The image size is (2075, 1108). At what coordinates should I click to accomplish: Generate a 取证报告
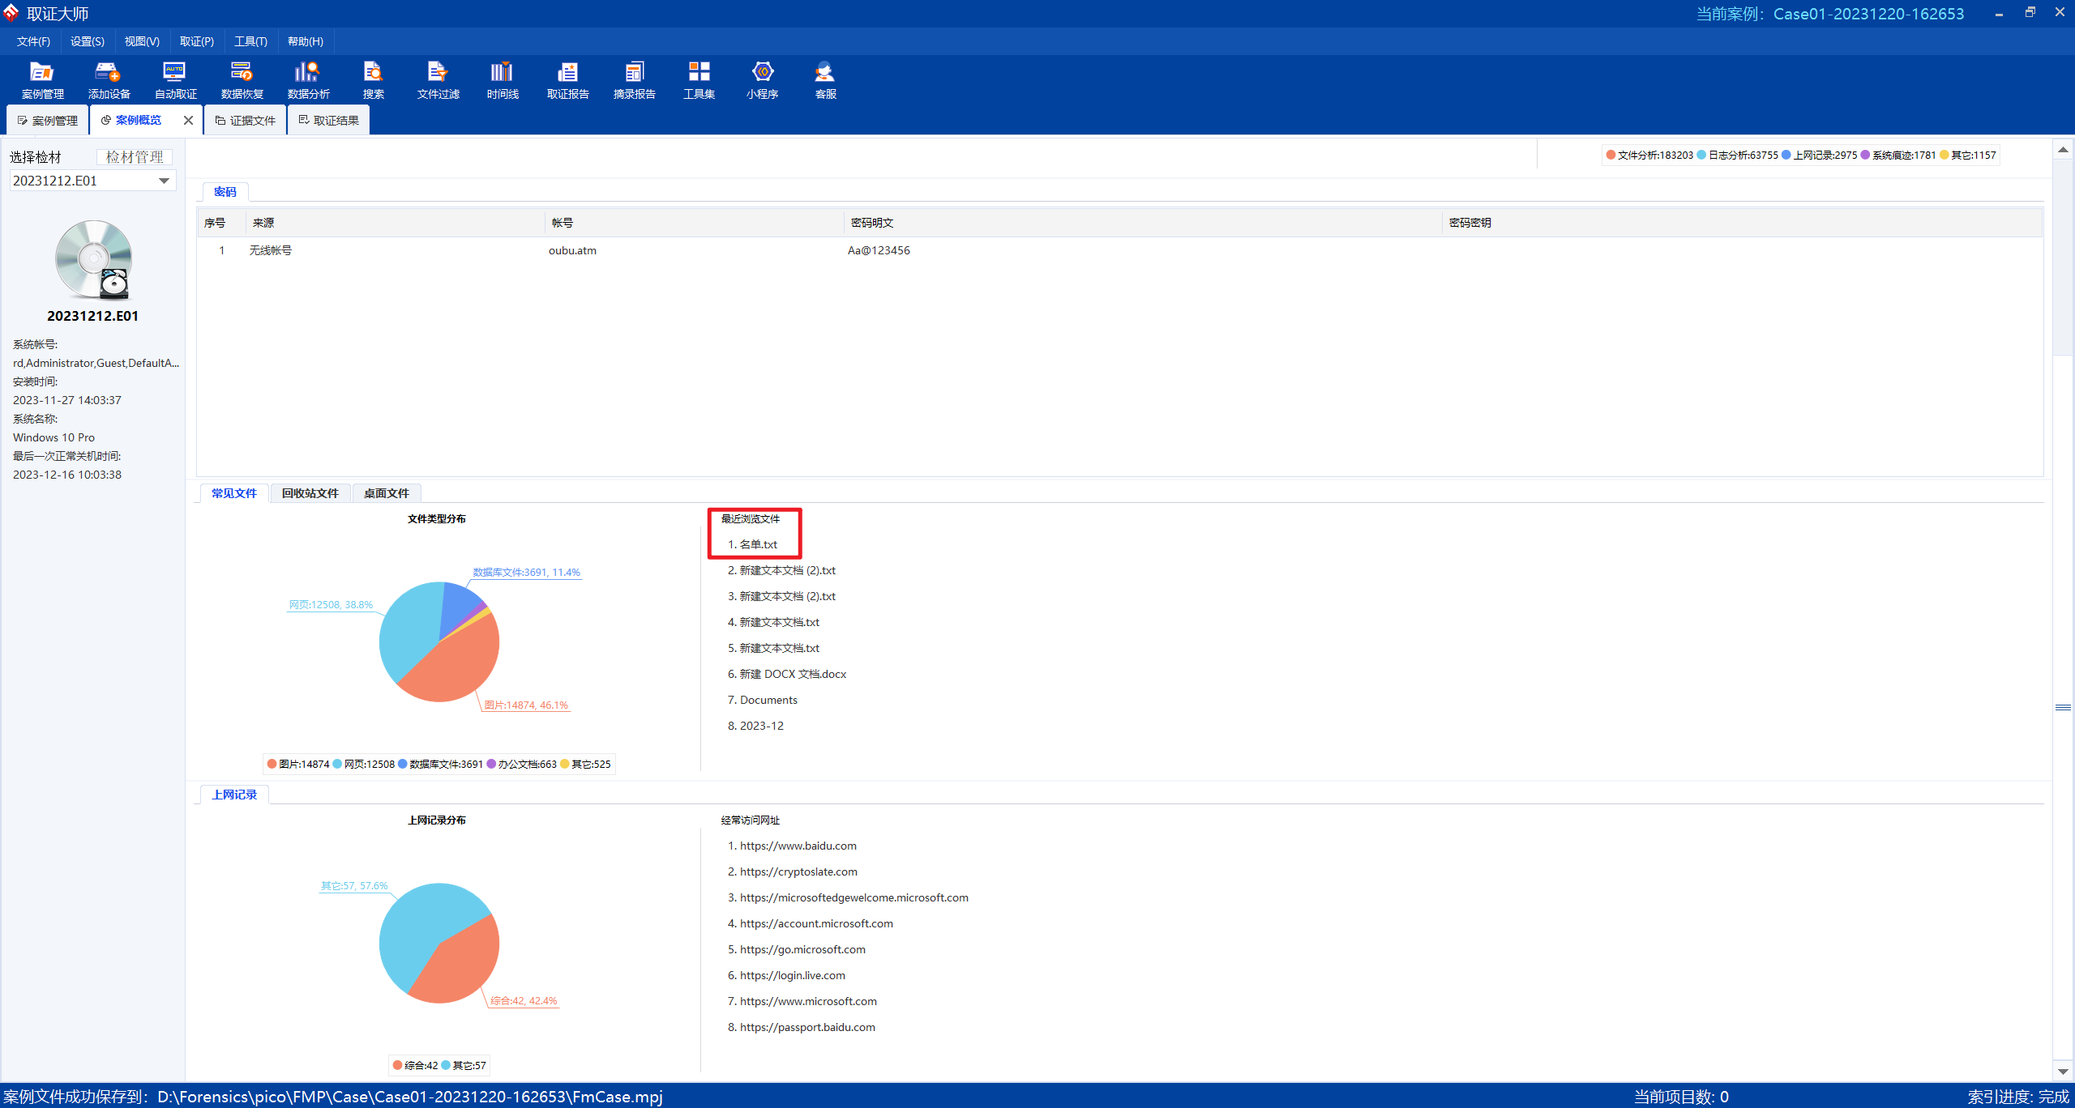coord(567,80)
